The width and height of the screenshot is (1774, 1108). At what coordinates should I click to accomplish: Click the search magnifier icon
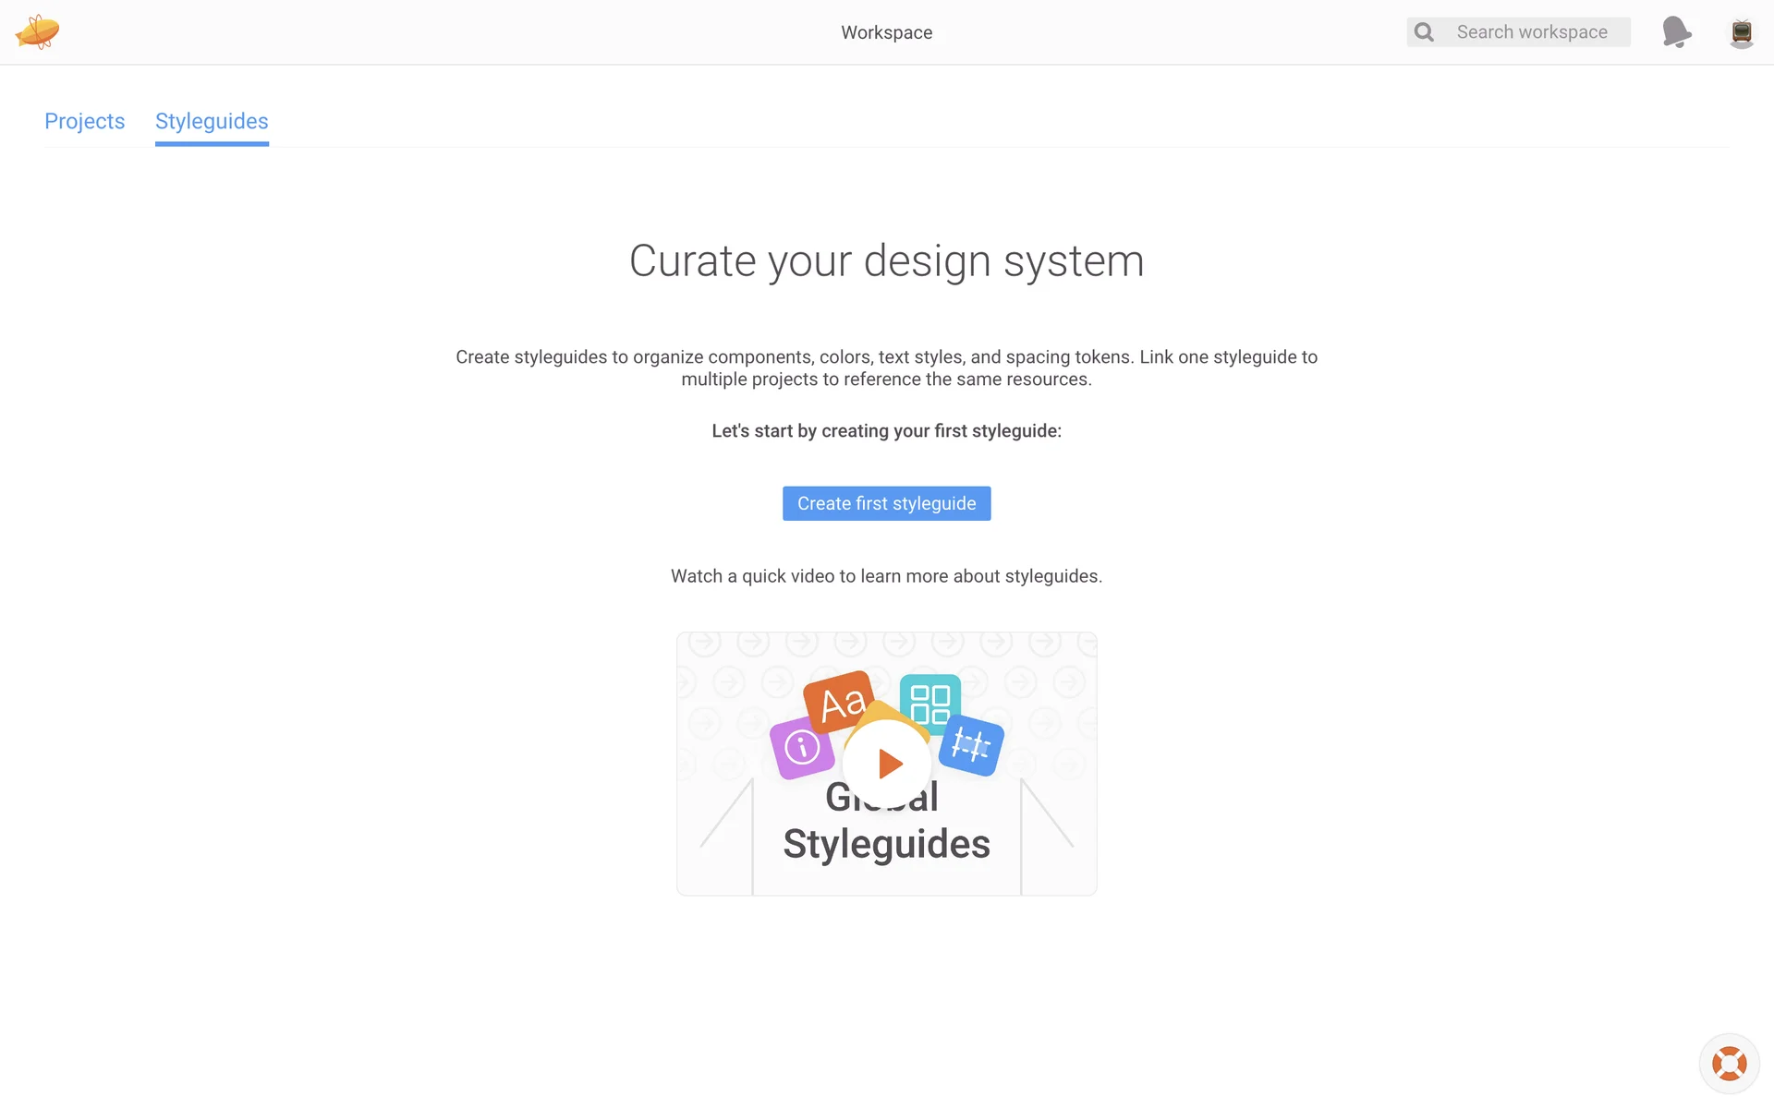[x=1424, y=32]
